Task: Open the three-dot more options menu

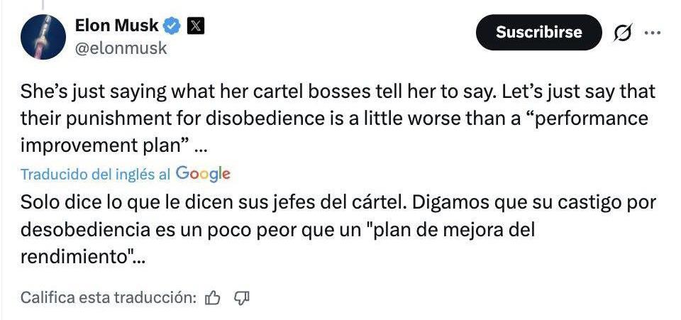Action: pos(651,33)
